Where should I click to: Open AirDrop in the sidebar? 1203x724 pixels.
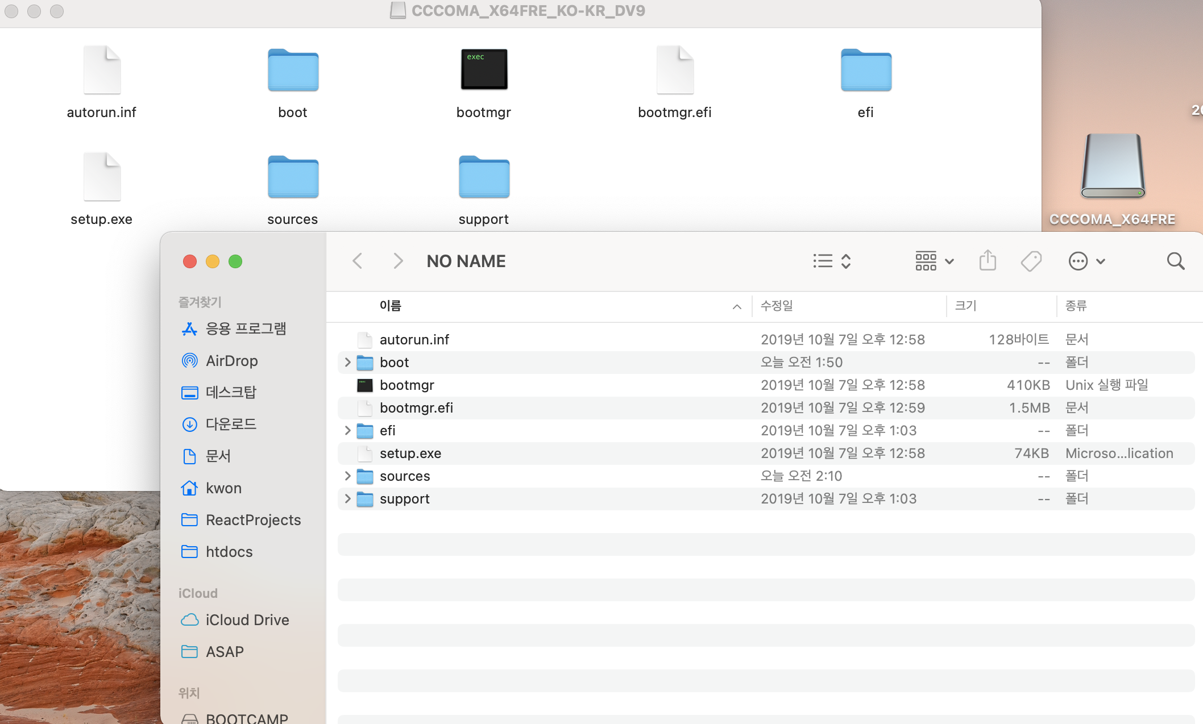[231, 361]
